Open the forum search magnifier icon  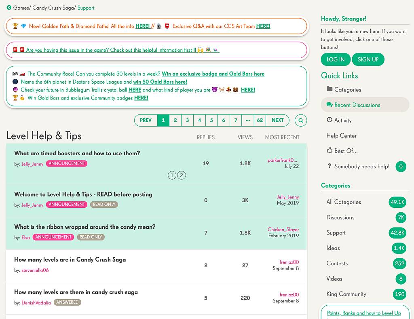pyautogui.click(x=300, y=120)
